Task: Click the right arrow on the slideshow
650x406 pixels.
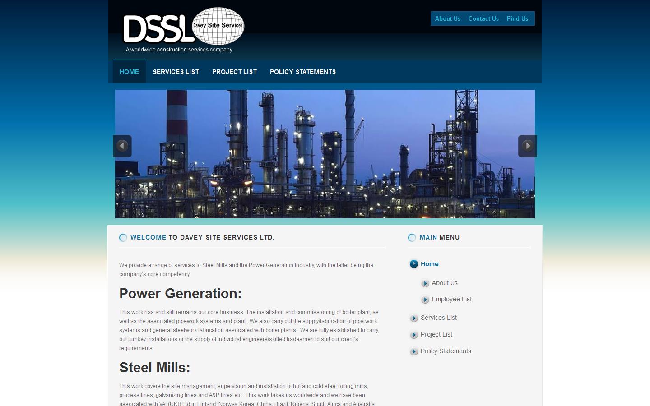Action: point(527,146)
